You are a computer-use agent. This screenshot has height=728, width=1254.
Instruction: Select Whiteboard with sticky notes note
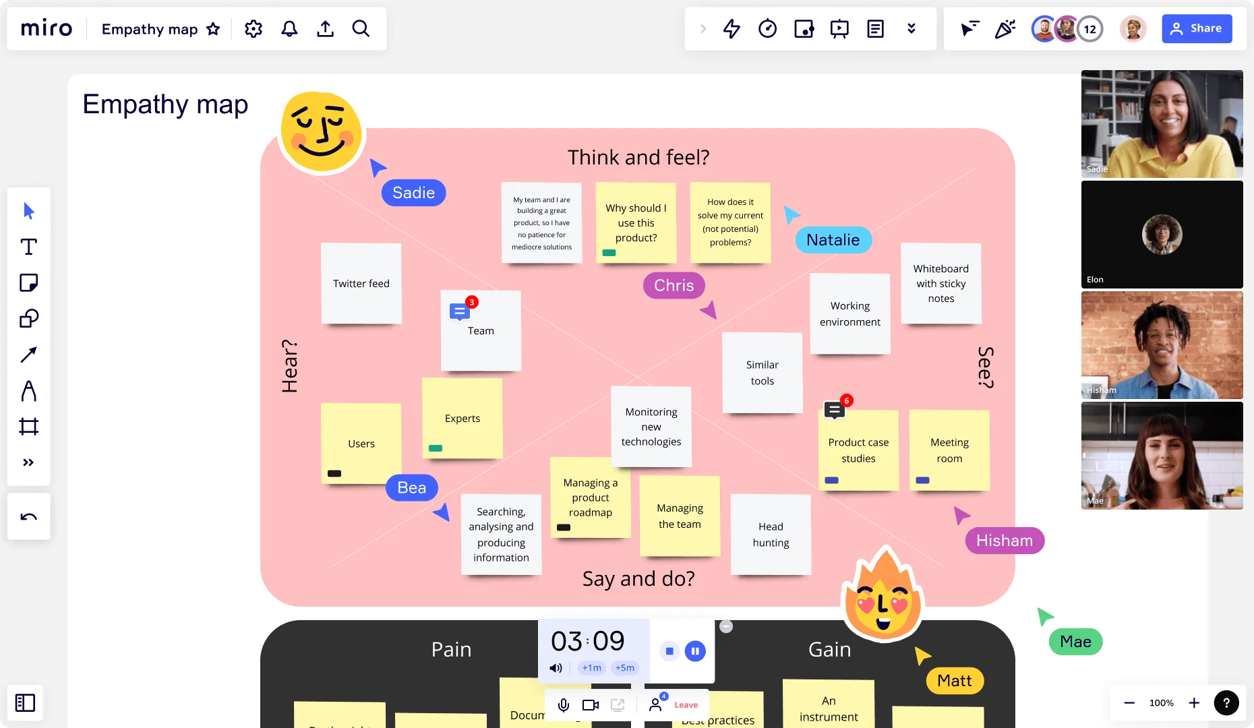coord(941,284)
